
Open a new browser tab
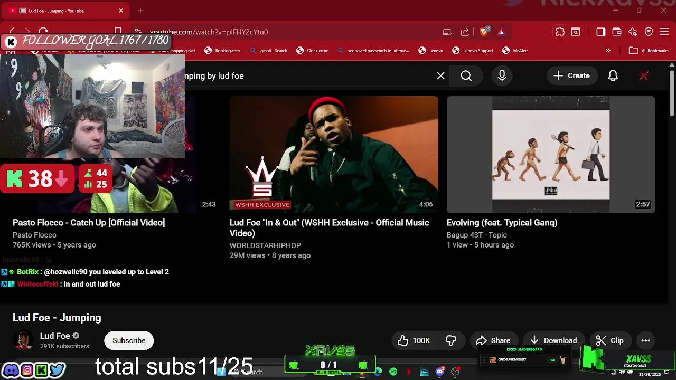140,11
